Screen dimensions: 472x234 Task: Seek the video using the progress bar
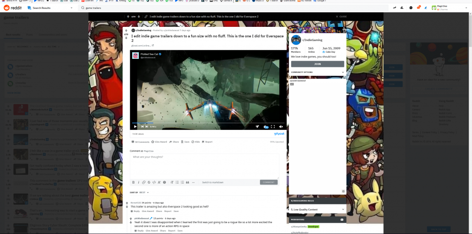click(x=208, y=123)
